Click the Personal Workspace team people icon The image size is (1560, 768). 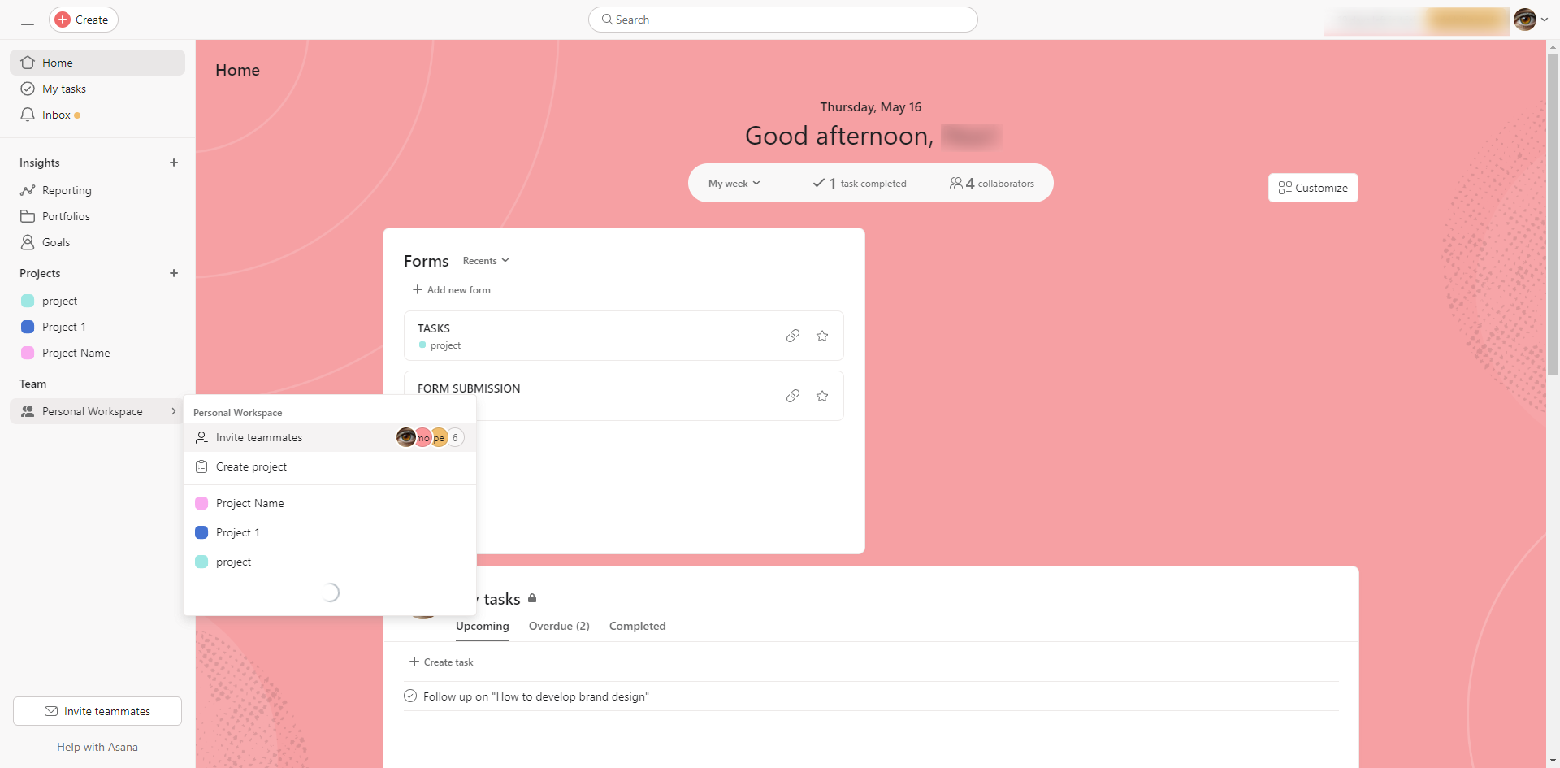tap(28, 411)
